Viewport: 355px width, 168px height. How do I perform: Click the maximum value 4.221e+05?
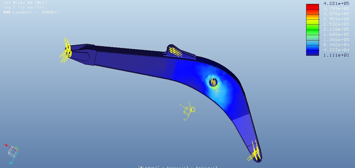(336, 3)
